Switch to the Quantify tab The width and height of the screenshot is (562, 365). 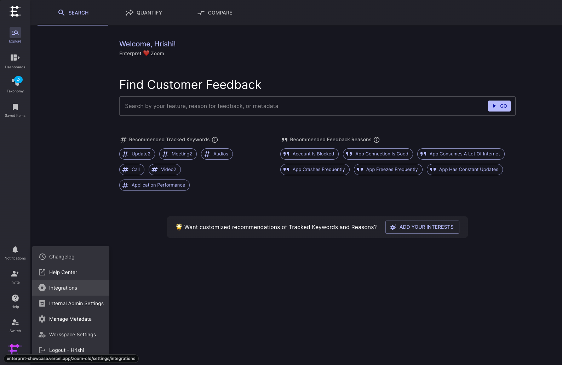coord(144,13)
